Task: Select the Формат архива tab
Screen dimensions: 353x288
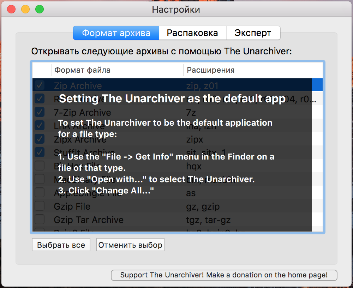Action: (116, 33)
